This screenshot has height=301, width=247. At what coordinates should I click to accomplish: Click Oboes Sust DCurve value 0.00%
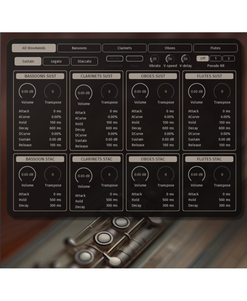point(169,133)
